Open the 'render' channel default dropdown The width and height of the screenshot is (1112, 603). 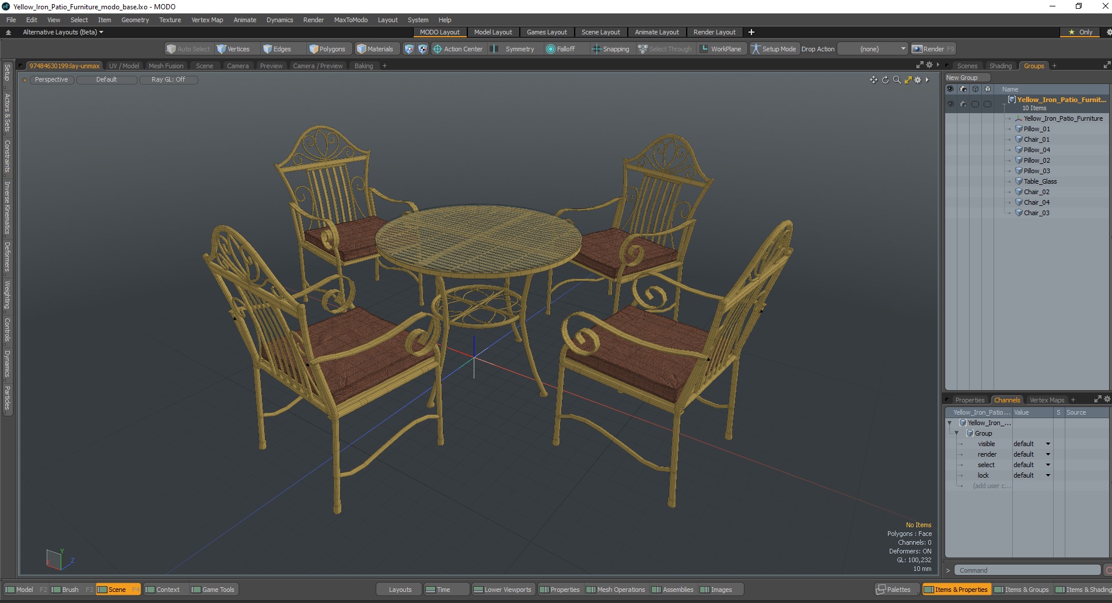click(1031, 454)
